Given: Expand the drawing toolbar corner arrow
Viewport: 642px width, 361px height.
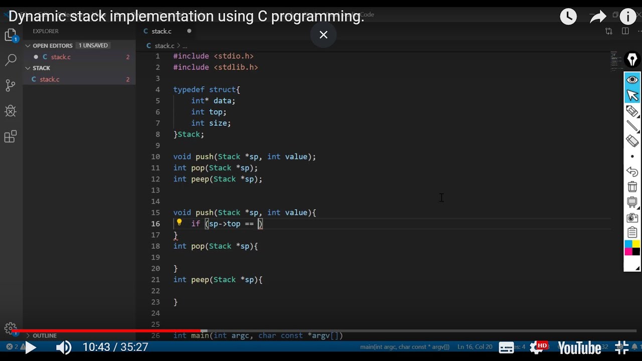Looking at the screenshot, I should point(636,268).
